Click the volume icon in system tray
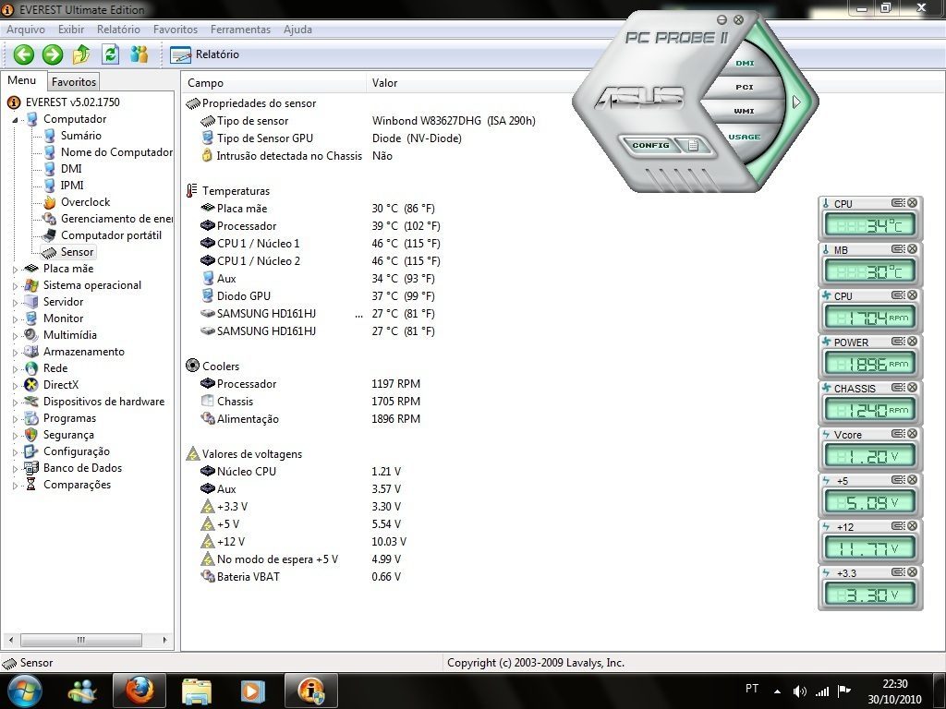 point(799,691)
